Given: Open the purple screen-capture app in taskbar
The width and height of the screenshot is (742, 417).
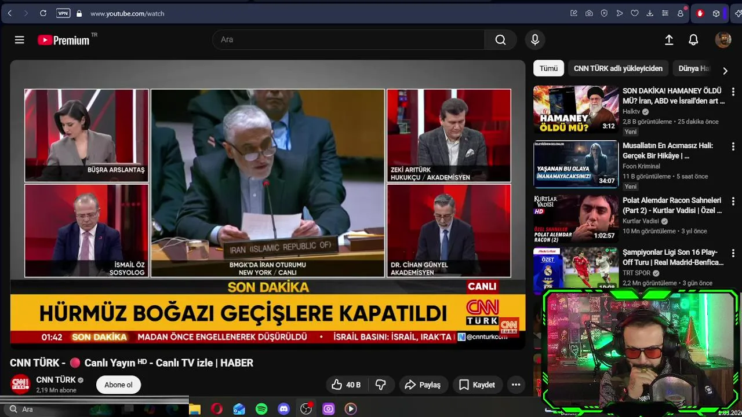Looking at the screenshot, I should pyautogui.click(x=329, y=409).
